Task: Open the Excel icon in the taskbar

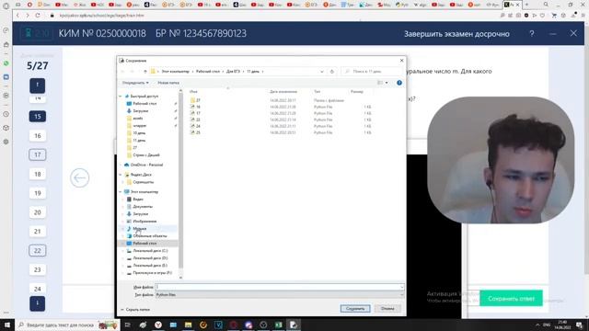Action: tap(278, 325)
